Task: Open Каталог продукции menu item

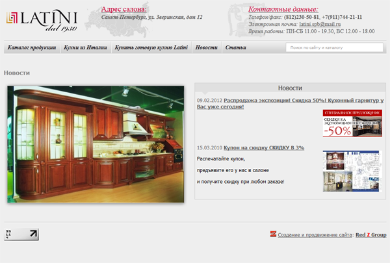Action: point(32,47)
